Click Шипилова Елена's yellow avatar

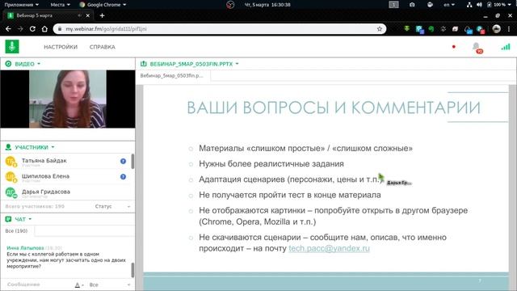click(11, 177)
